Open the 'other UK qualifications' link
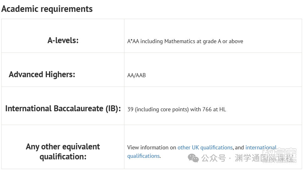Image resolution: width=303 pixels, height=170 pixels. point(205,147)
